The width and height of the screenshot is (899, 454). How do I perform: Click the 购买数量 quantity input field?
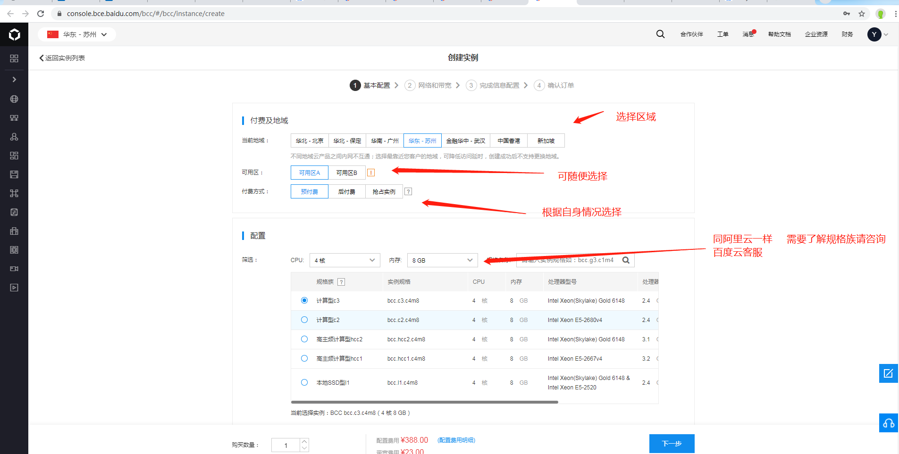point(286,445)
